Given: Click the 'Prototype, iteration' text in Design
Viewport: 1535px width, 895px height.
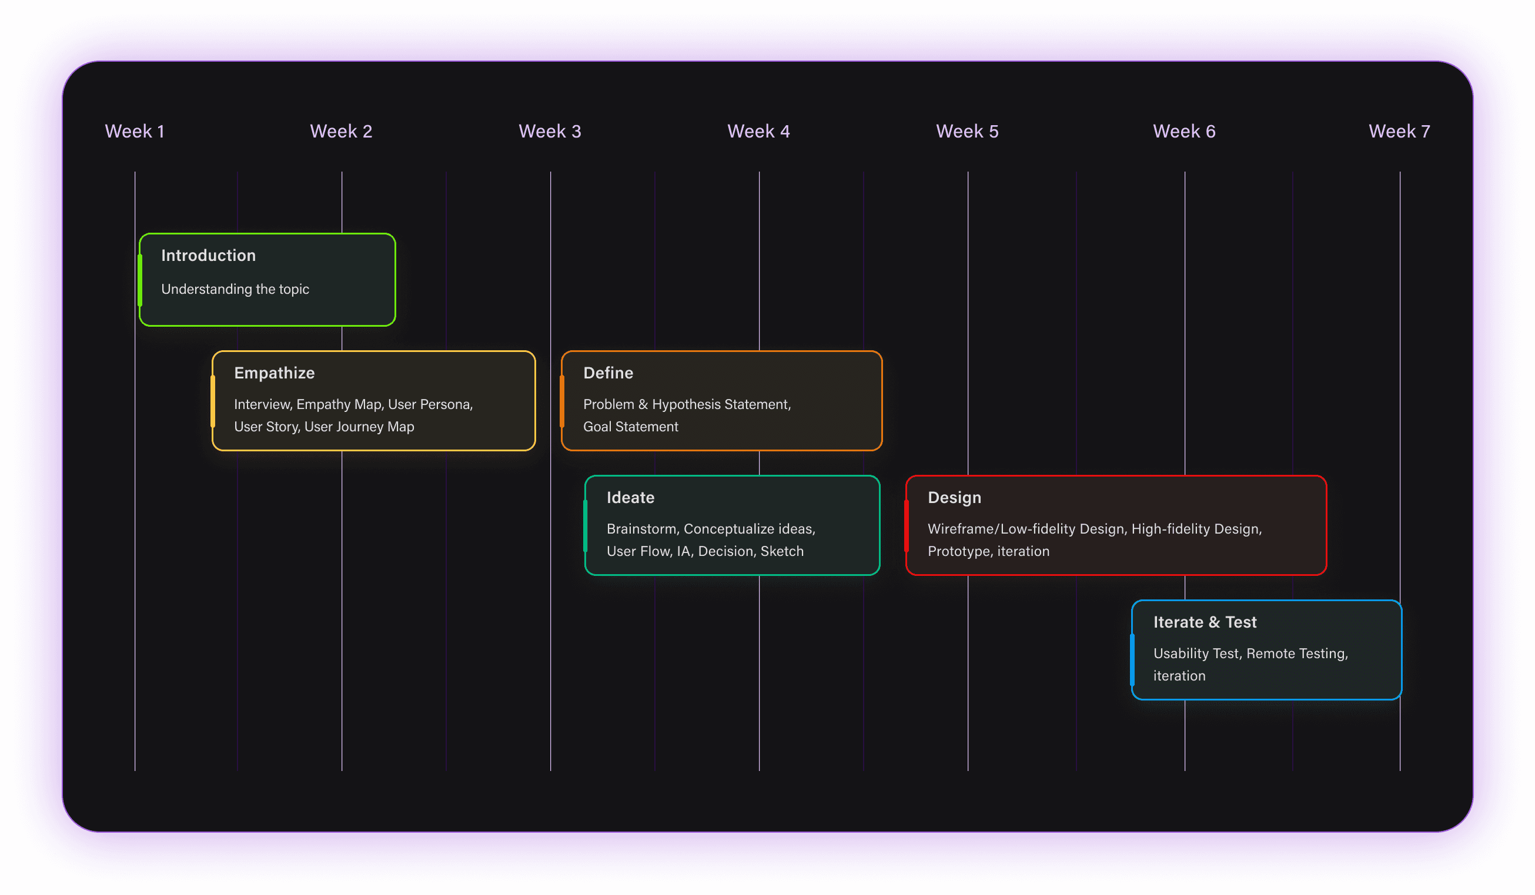Looking at the screenshot, I should click(x=988, y=551).
